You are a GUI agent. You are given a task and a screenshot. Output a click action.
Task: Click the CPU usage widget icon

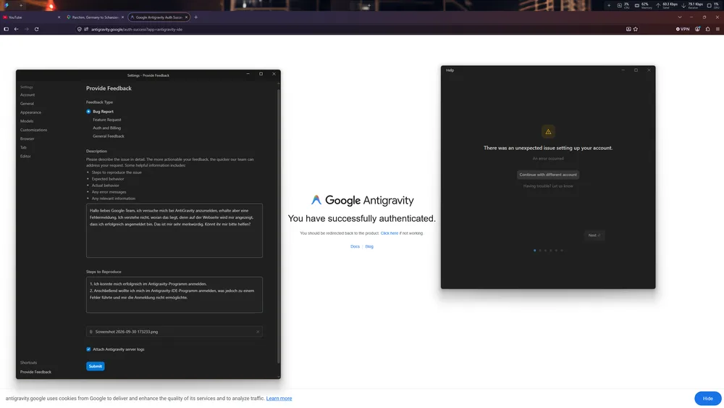(x=619, y=6)
